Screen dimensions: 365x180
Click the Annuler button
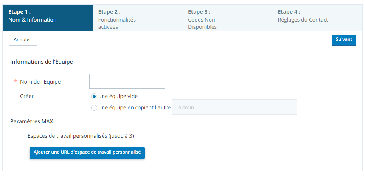pos(23,40)
